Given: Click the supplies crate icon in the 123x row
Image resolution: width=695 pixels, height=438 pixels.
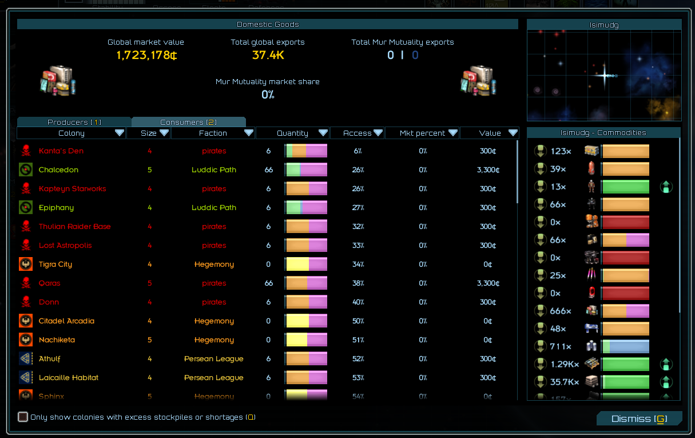Looking at the screenshot, I should [x=591, y=151].
